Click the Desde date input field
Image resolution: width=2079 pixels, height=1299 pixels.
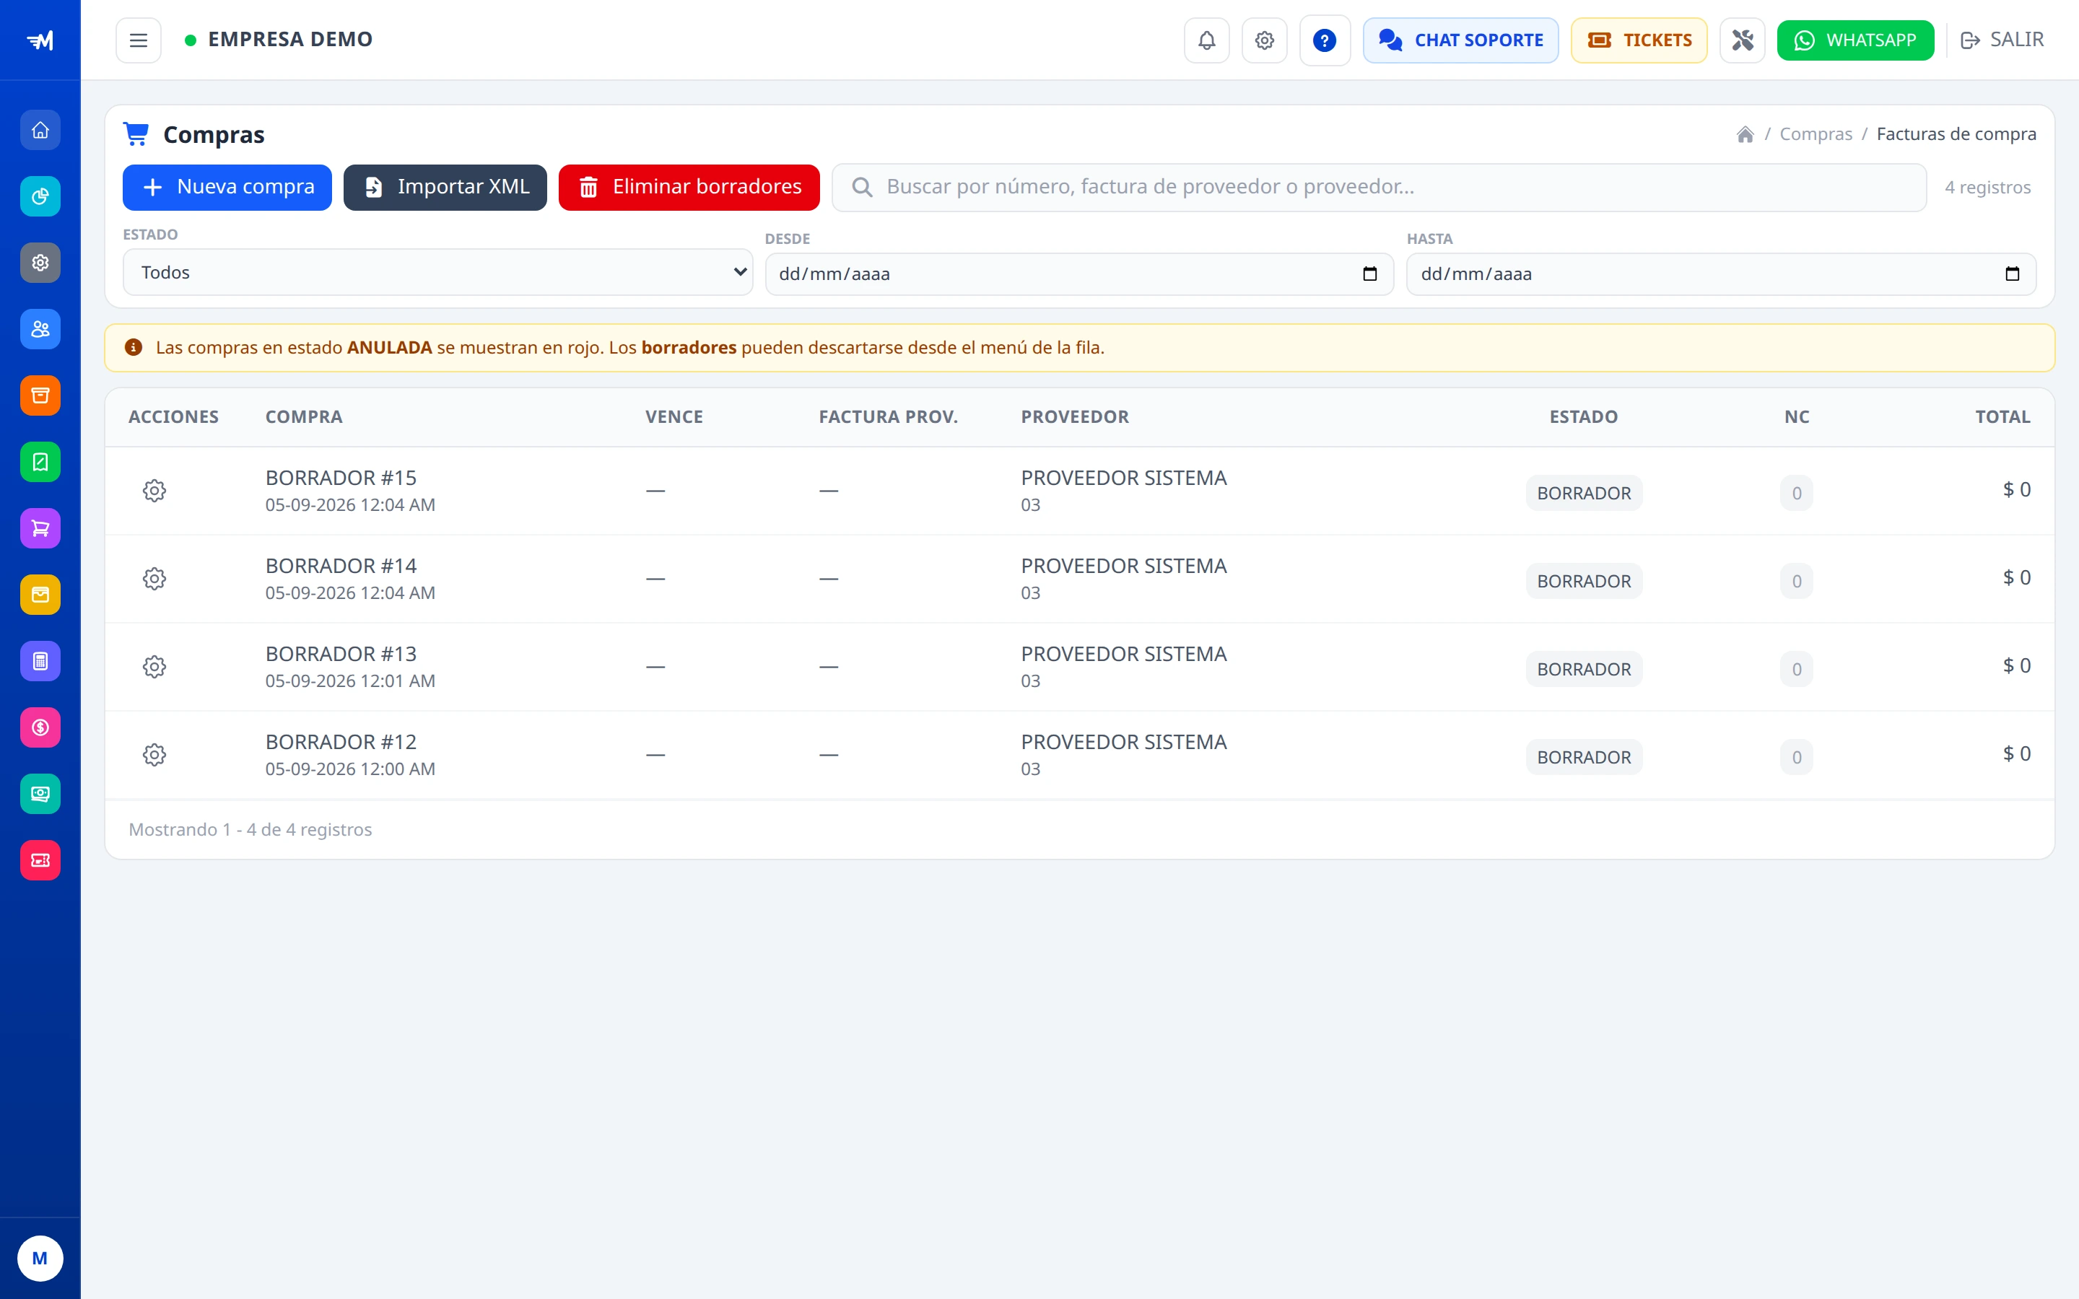(x=1079, y=274)
